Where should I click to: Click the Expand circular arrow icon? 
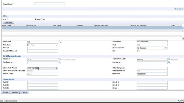(x=176, y=9)
